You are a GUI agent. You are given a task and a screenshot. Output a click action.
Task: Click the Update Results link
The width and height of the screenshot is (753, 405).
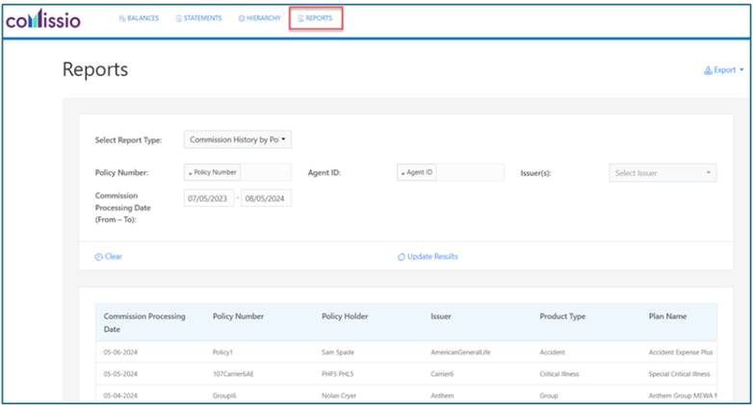tap(428, 257)
